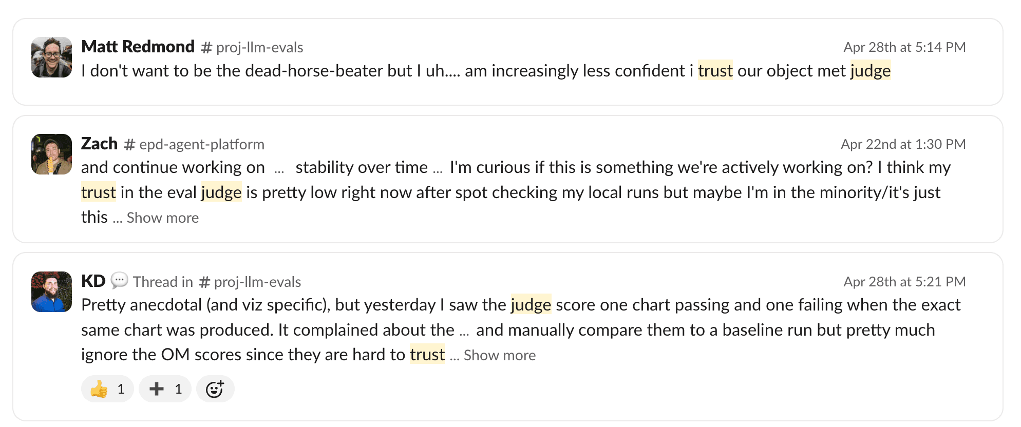
Task: Open proj-llm-evals channel from KD's thread
Action: tap(250, 282)
